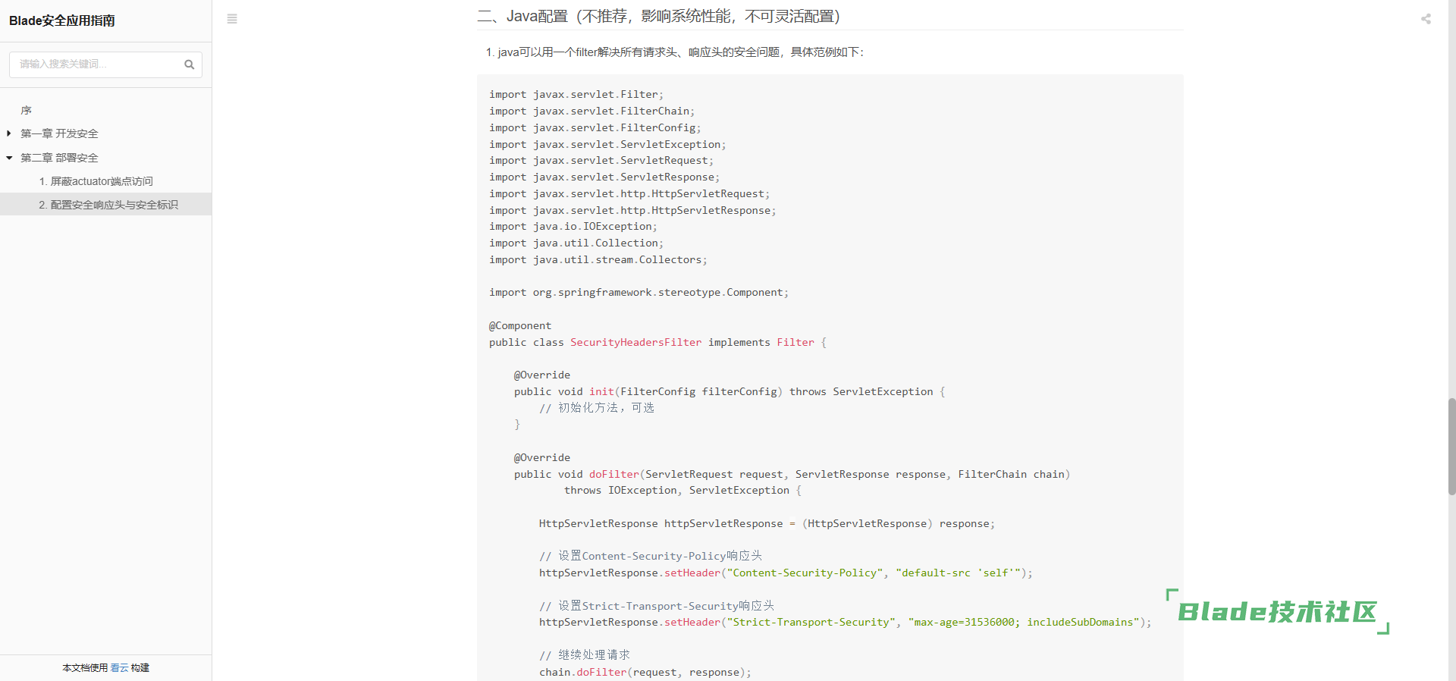
Task: Click "max-age=31536000; includeSubDomains" string
Action: pos(1024,622)
